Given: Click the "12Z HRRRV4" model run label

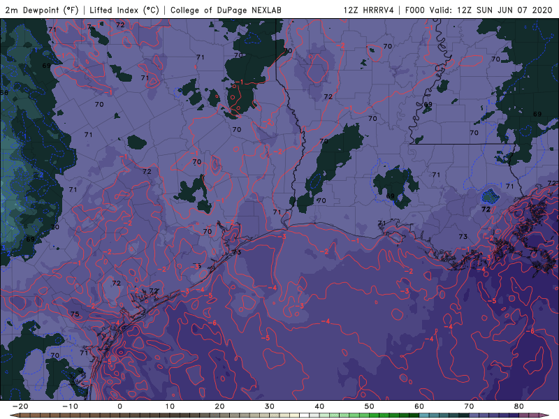Looking at the screenshot, I should [369, 10].
